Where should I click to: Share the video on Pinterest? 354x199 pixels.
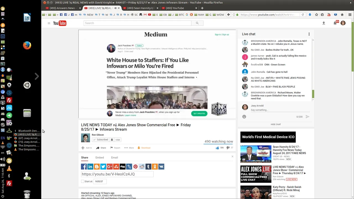(x=135, y=166)
